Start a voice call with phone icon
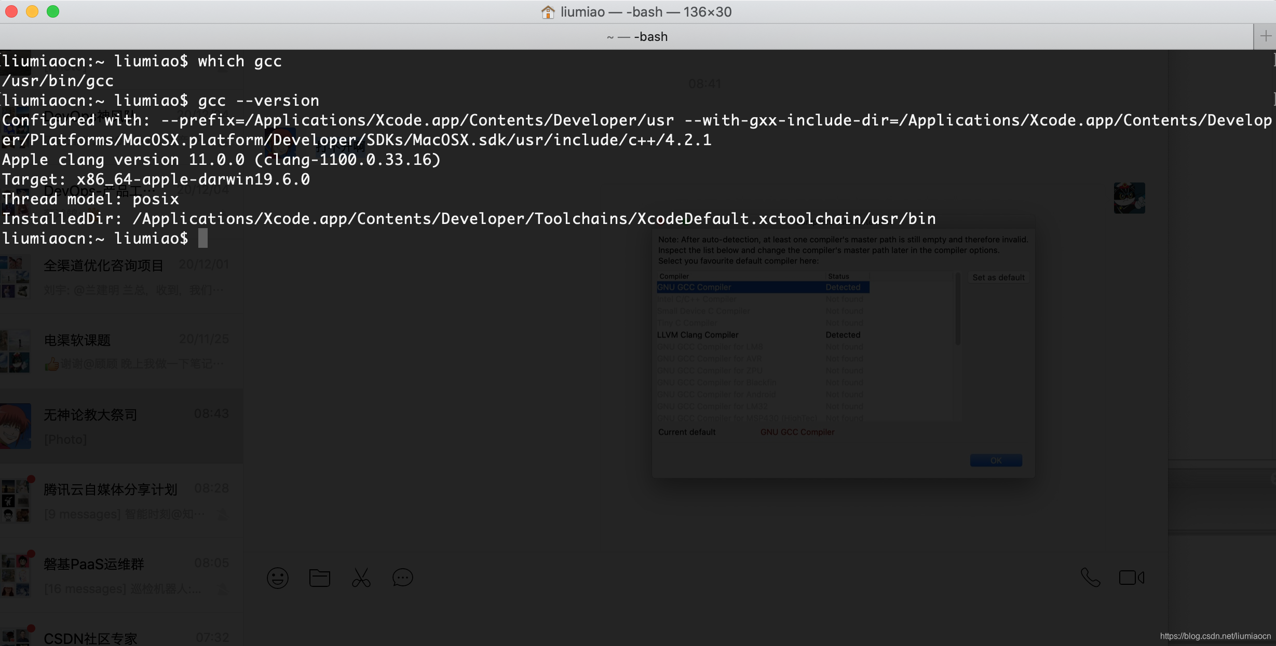This screenshot has width=1276, height=646. (x=1091, y=578)
